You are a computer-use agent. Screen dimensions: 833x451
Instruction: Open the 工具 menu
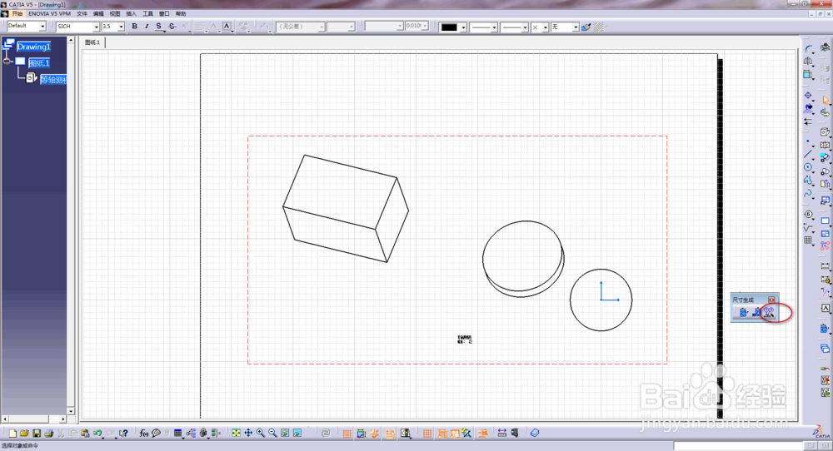pos(147,14)
